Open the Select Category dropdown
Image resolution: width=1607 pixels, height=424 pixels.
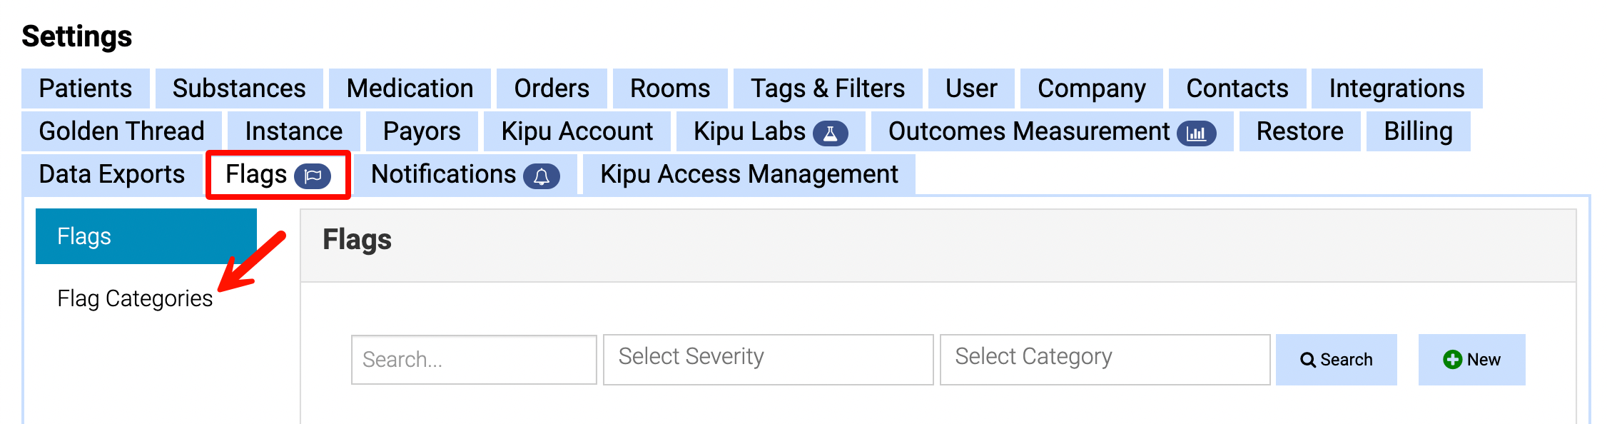1105,360
